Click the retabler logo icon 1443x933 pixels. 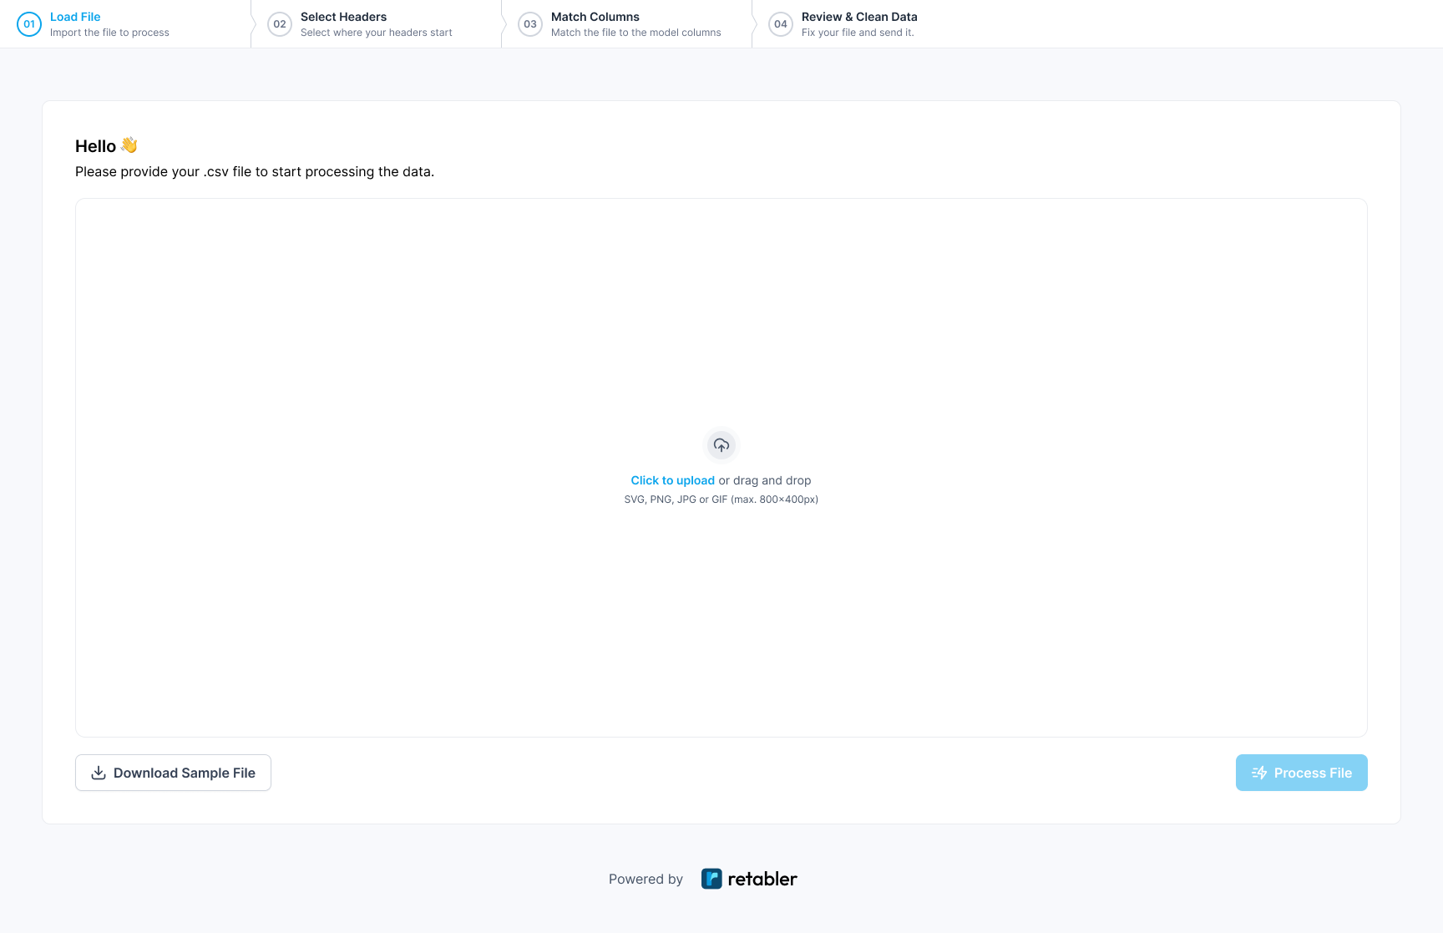click(711, 879)
